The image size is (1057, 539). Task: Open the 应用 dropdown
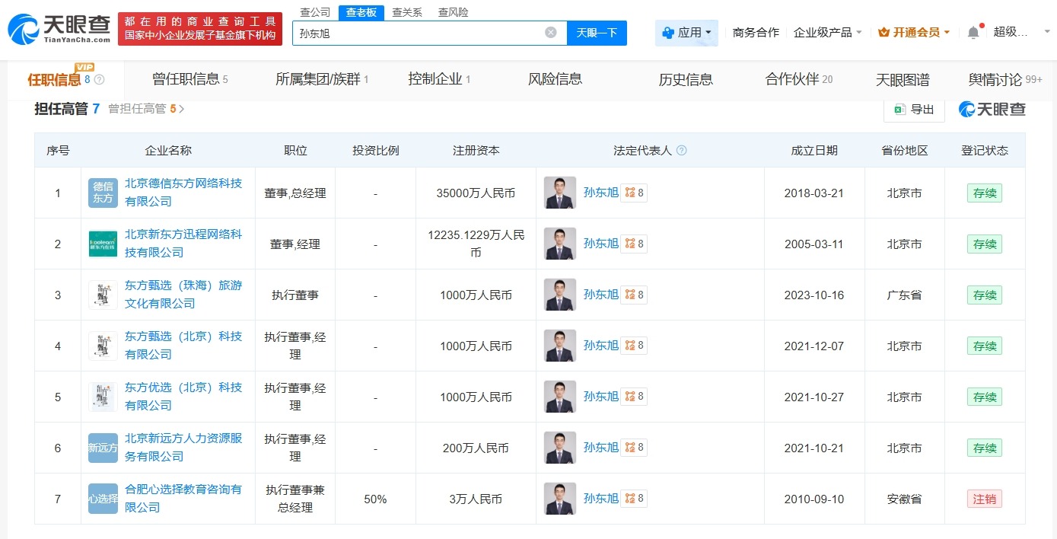click(x=686, y=32)
